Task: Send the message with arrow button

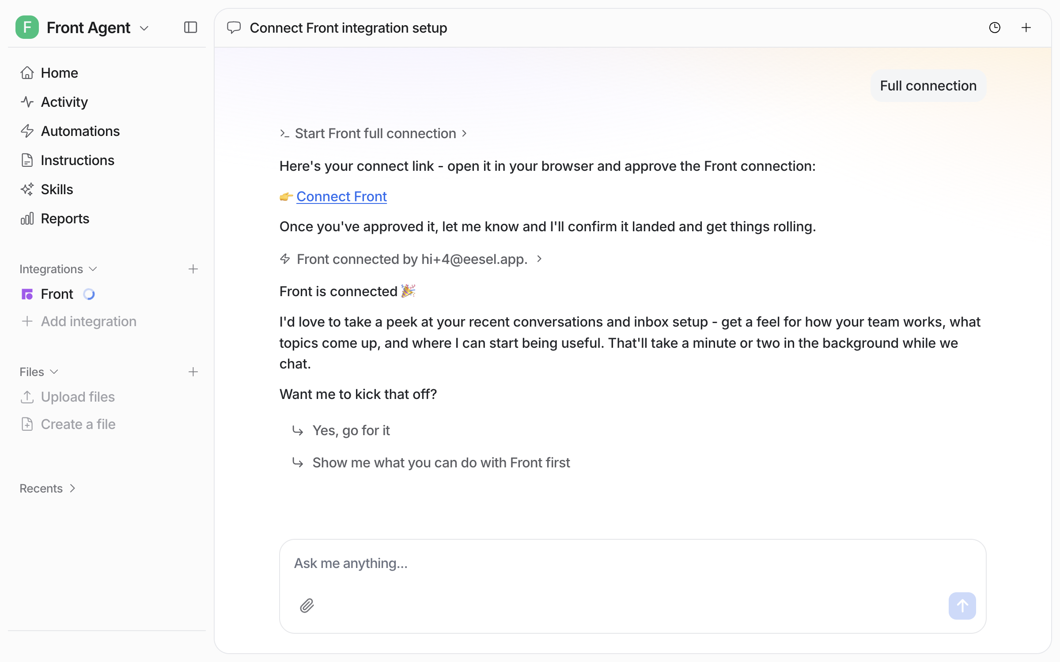Action: 962,606
